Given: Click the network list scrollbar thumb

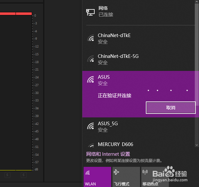Looking at the screenshot, I should pyautogui.click(x=197, y=54).
